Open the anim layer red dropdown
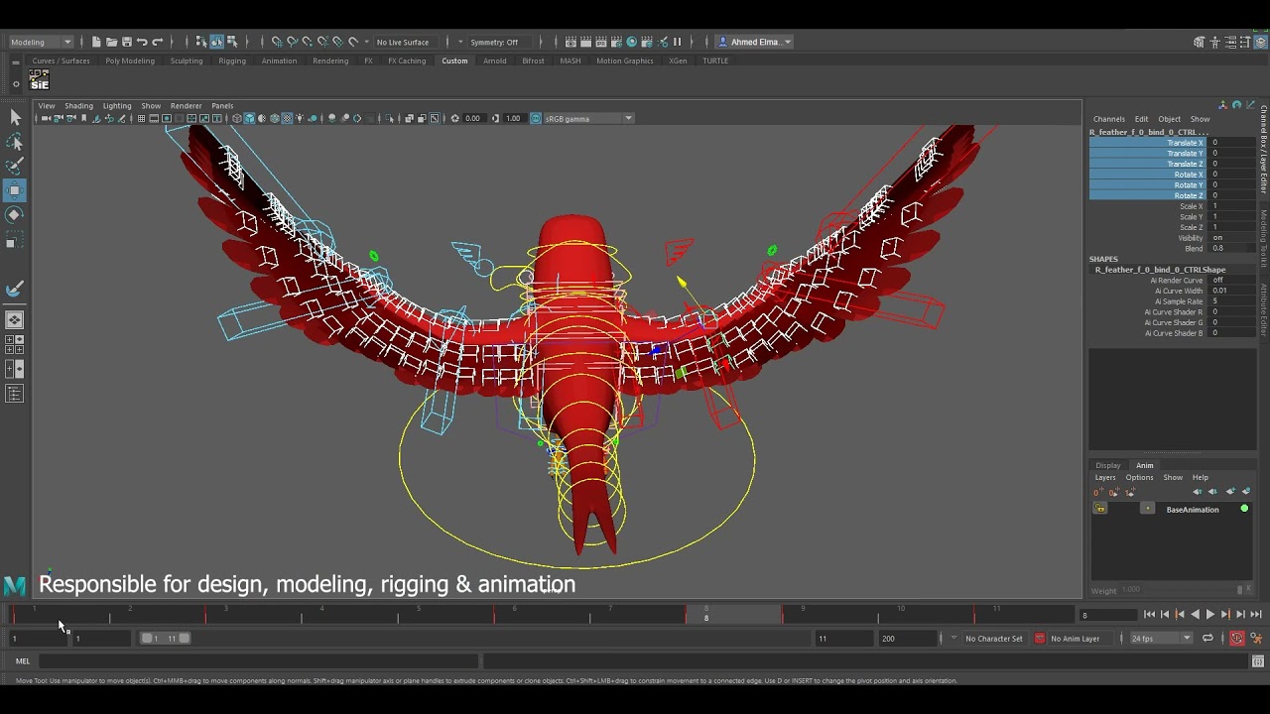 click(x=1040, y=639)
